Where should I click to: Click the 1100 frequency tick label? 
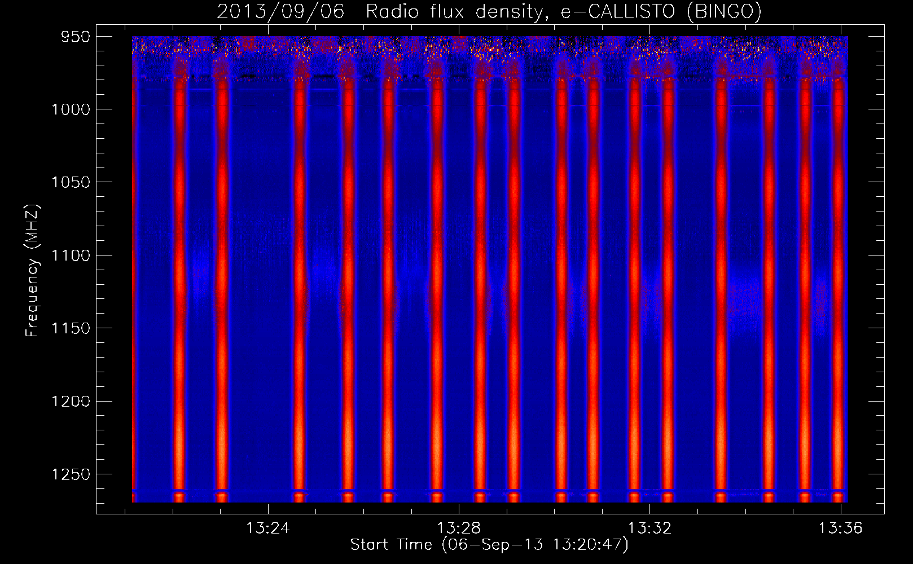pos(71,255)
